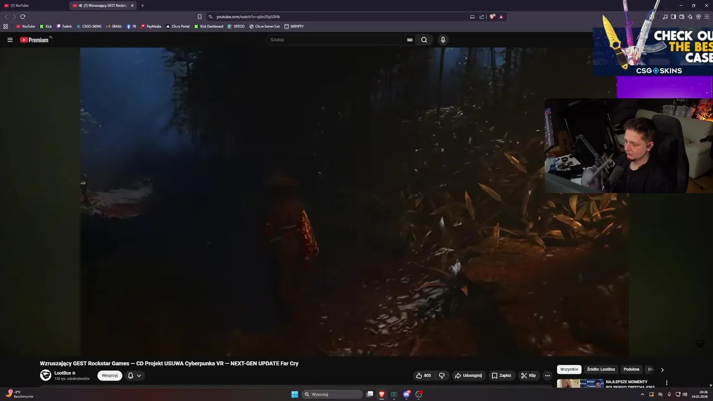This screenshot has height=401, width=713.
Task: Click the video player to pause playback
Action: (354, 202)
